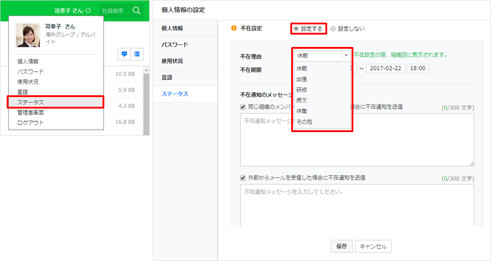
Task: Click the blue chat bubble view icon
Action: [x=124, y=54]
